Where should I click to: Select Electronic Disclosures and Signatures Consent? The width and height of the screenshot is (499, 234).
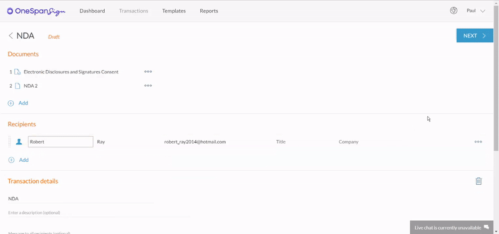(x=71, y=72)
